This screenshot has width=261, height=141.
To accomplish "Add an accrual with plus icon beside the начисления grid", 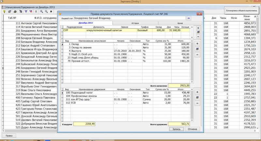I will [x=197, y=44].
